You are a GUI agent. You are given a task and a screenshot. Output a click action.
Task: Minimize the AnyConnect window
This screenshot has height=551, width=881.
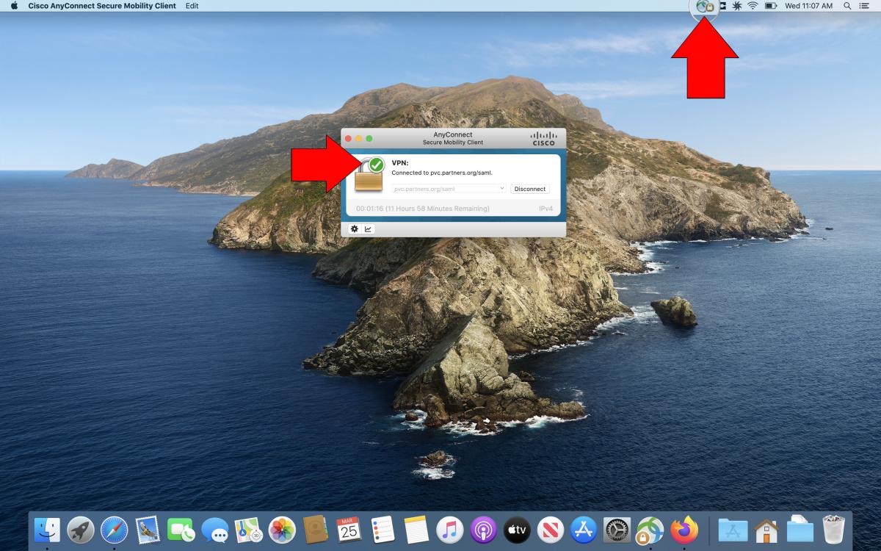pos(359,138)
